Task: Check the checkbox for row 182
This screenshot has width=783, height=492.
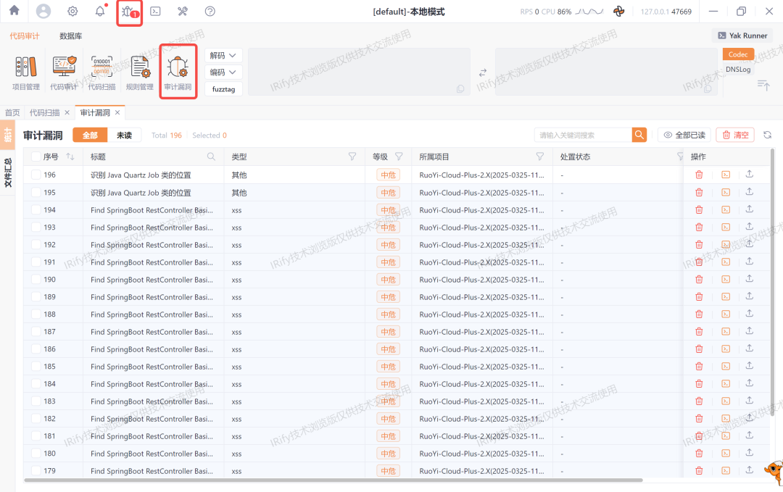Action: tap(36, 418)
